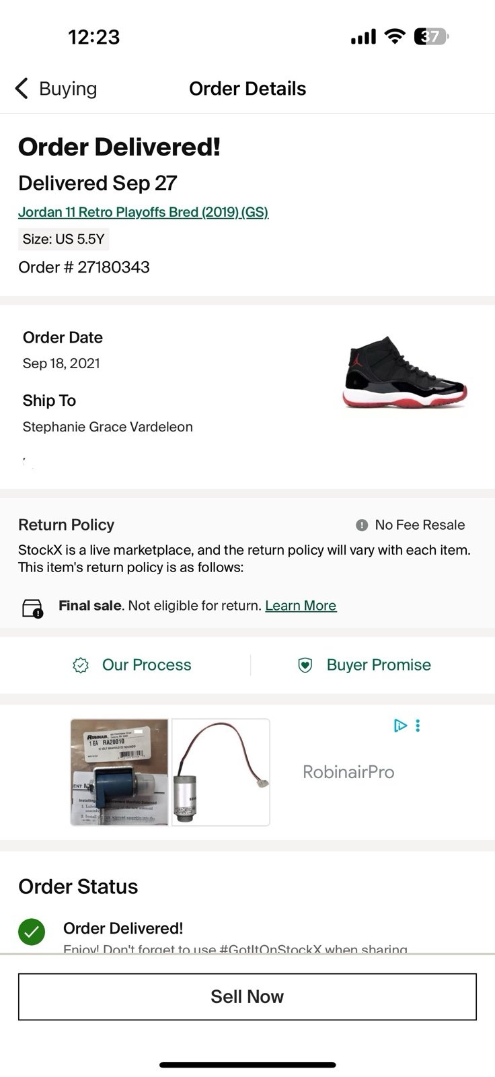Screen dimensions: 495x1077
Task: Expand the Order Status section
Action: (78, 887)
